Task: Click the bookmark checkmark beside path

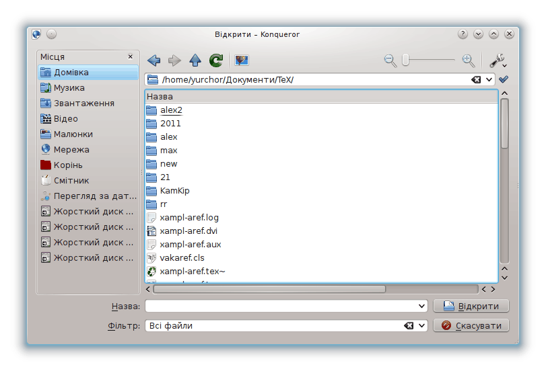Action: pyautogui.click(x=504, y=79)
